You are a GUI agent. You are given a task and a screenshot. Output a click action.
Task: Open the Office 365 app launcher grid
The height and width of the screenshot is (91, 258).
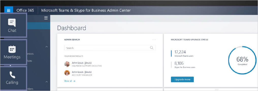(9, 10)
